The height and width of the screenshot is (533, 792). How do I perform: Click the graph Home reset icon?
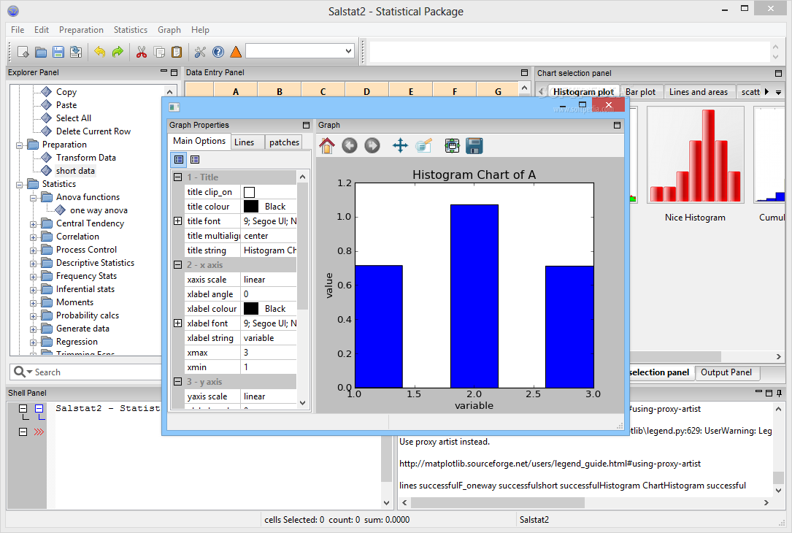click(327, 146)
